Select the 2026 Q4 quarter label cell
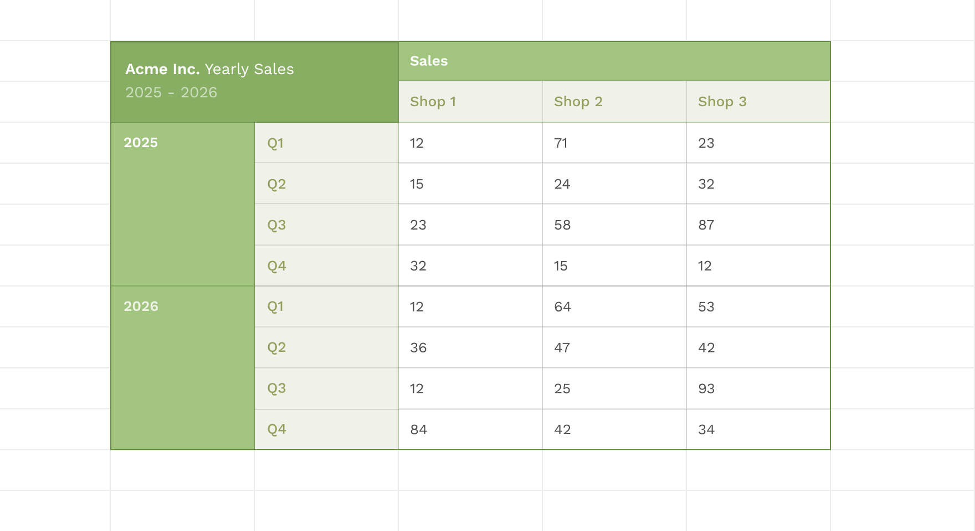Viewport: 975px width, 531px height. (x=326, y=429)
